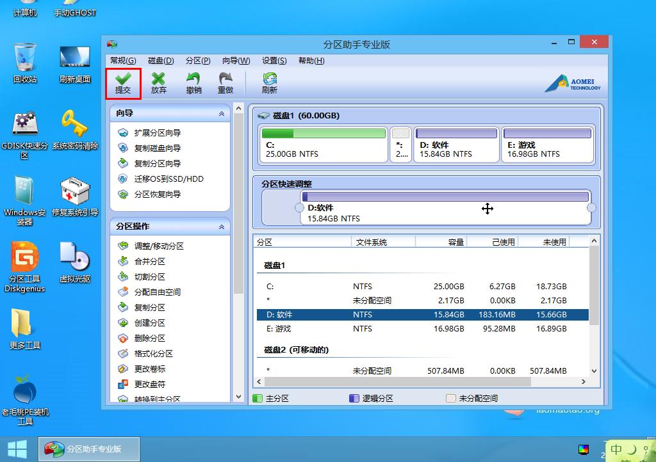The height and width of the screenshot is (462, 656).
Task: Click the right resize handle of D:软件 slider
Action: 591,208
